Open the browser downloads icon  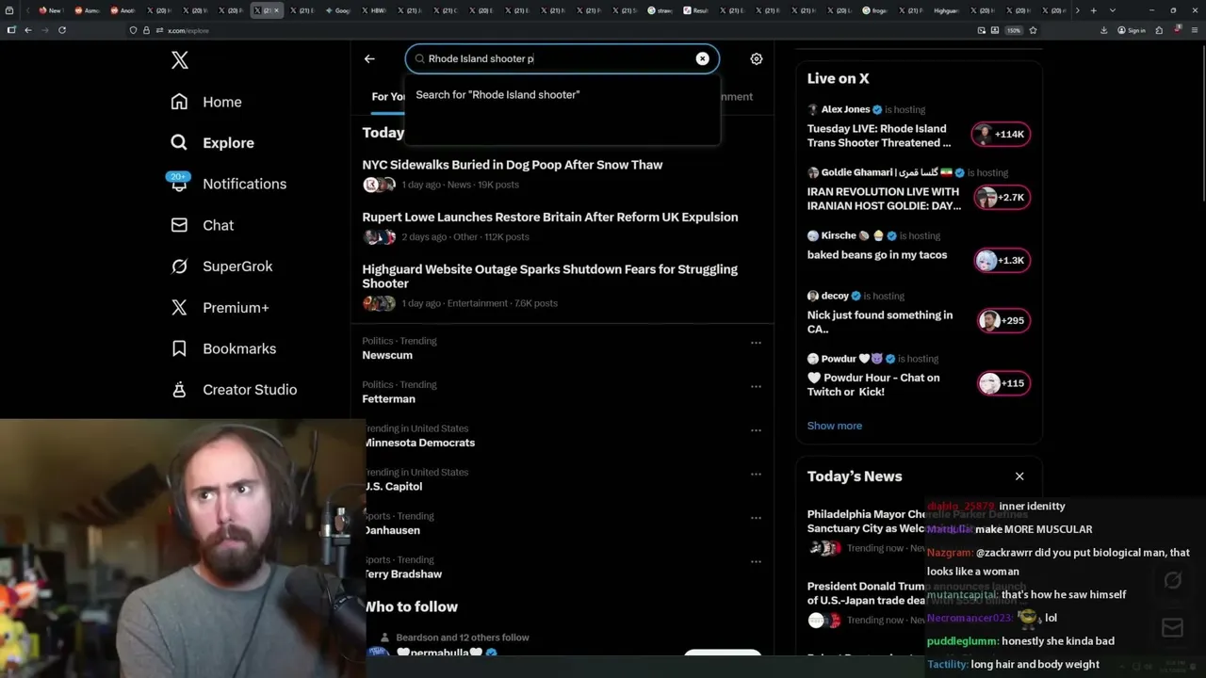[x=1104, y=30]
